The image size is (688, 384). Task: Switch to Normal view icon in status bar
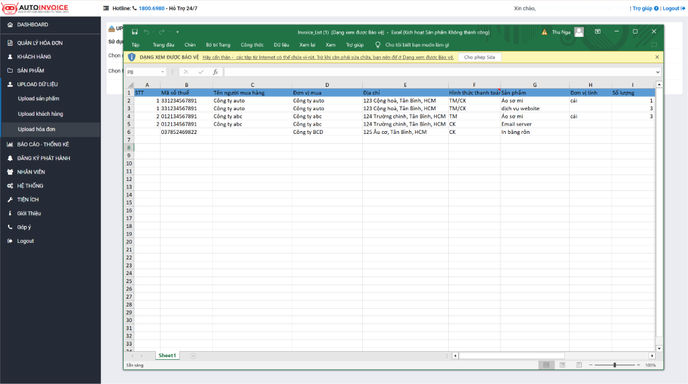pos(546,365)
